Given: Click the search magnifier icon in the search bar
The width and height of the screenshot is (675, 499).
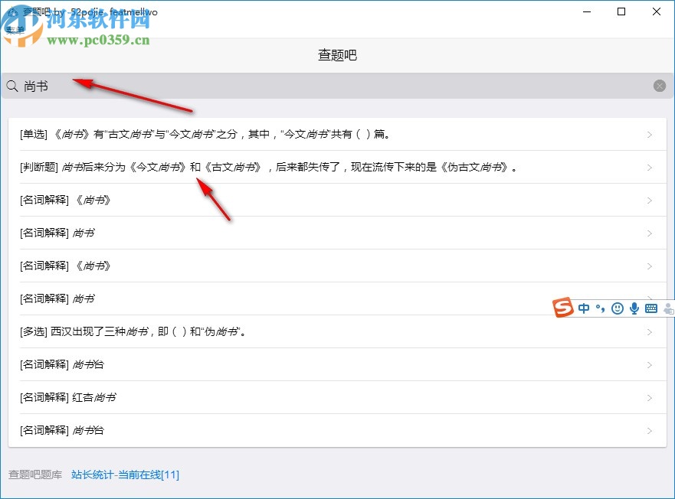Looking at the screenshot, I should (11, 86).
